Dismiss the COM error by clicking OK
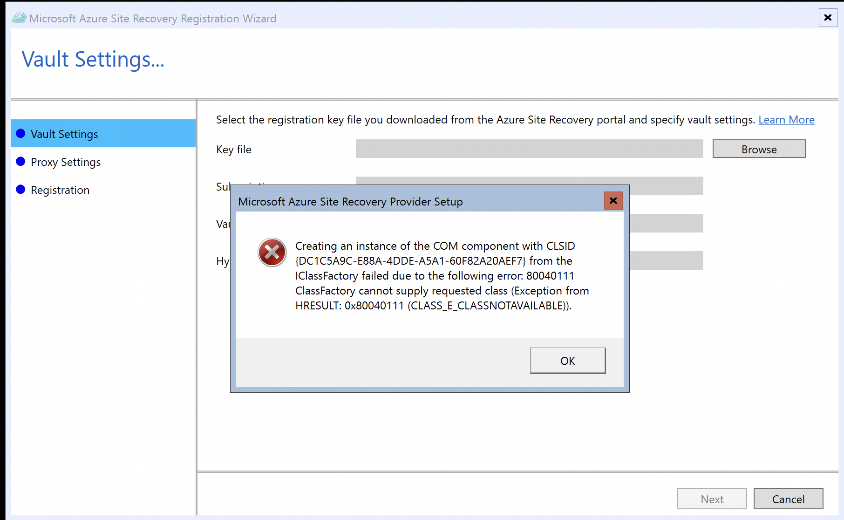 tap(567, 360)
